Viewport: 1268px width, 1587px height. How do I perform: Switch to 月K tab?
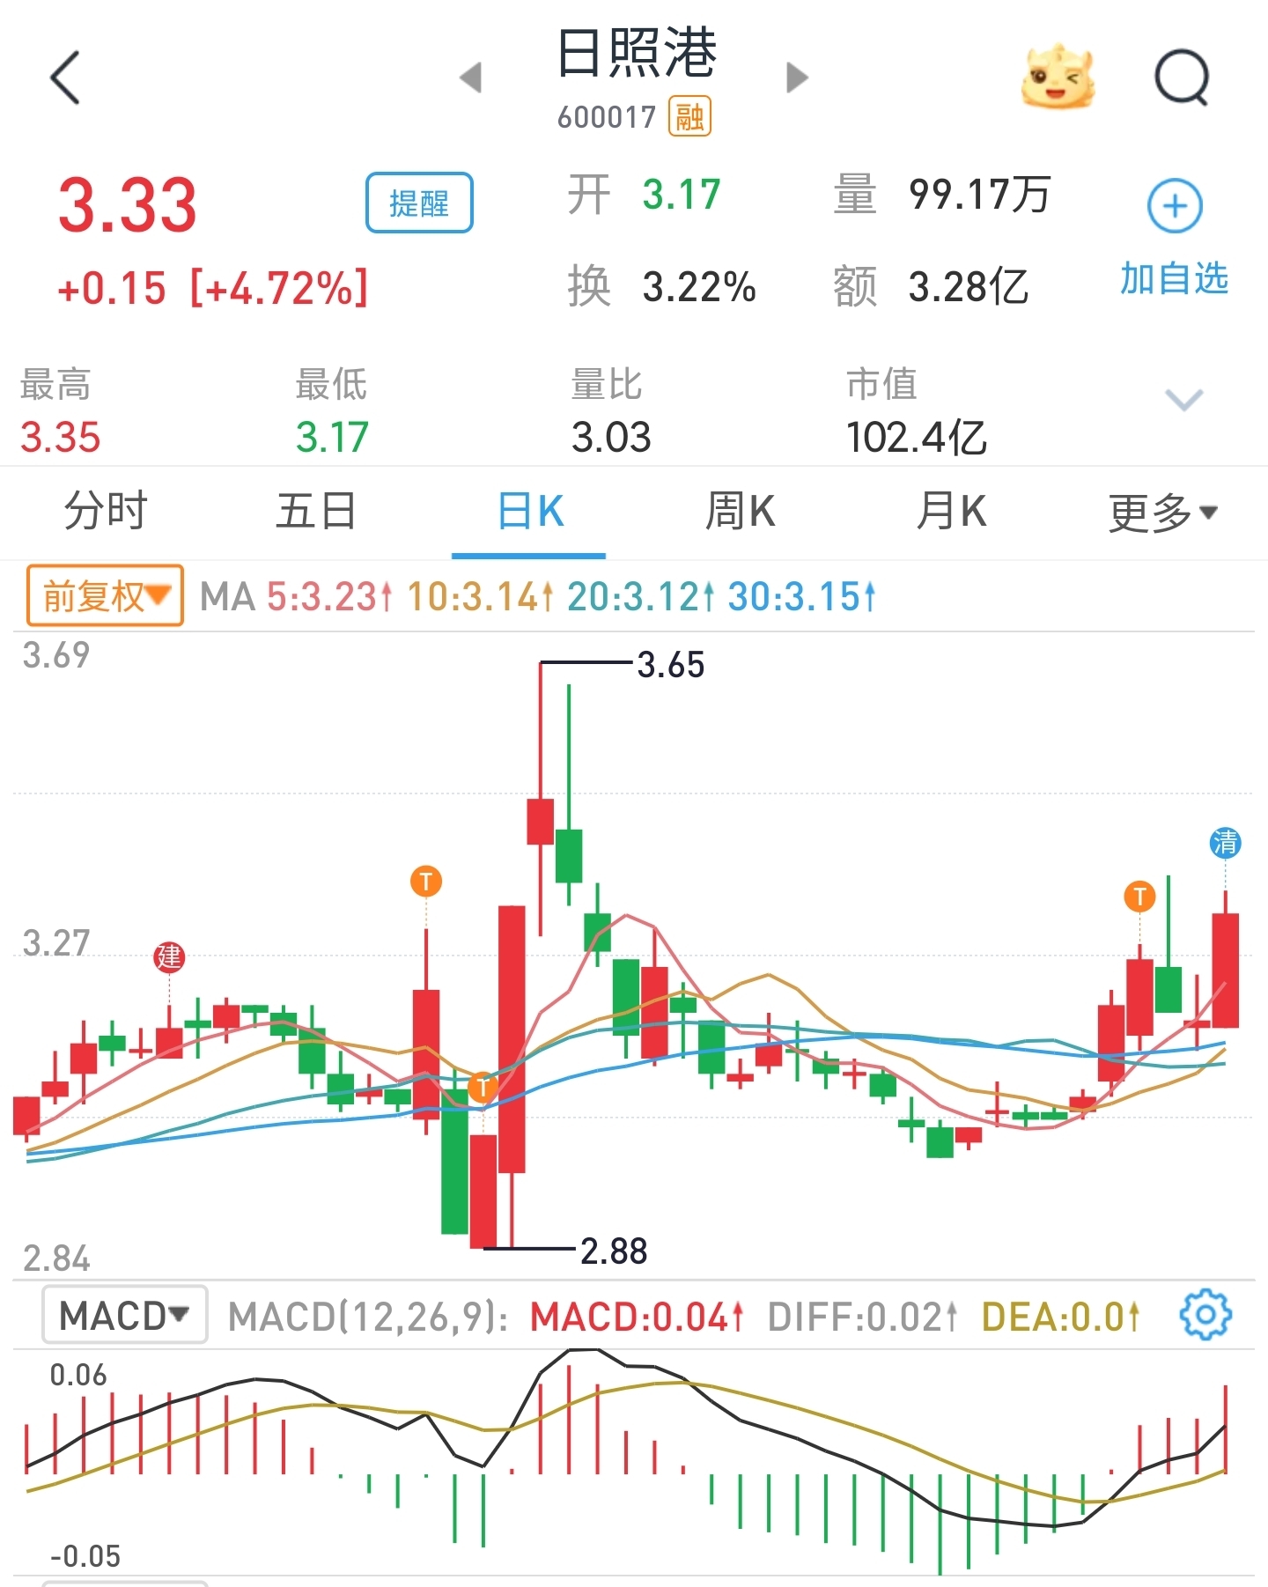pos(951,512)
